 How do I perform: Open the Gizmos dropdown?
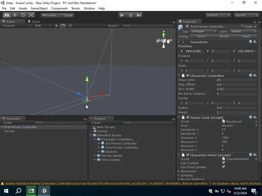click(114, 26)
